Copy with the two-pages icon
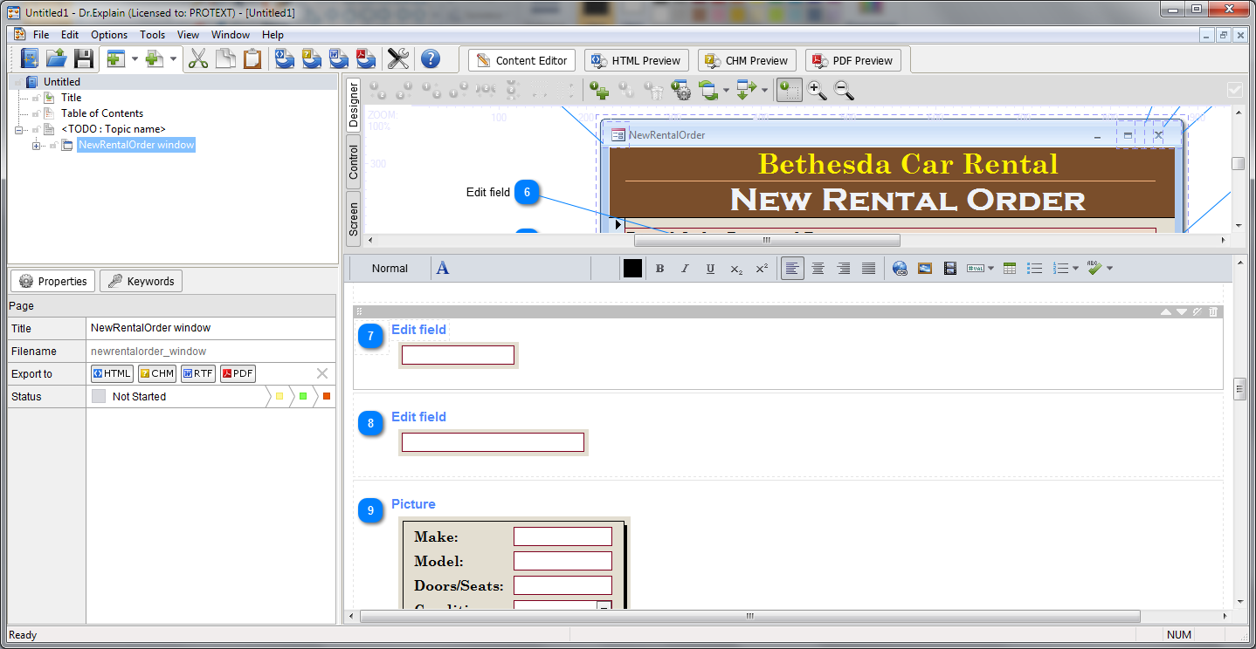The image size is (1256, 649). click(225, 58)
